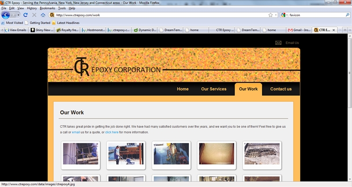Open the list all tabs dropdown

tap(350, 30)
